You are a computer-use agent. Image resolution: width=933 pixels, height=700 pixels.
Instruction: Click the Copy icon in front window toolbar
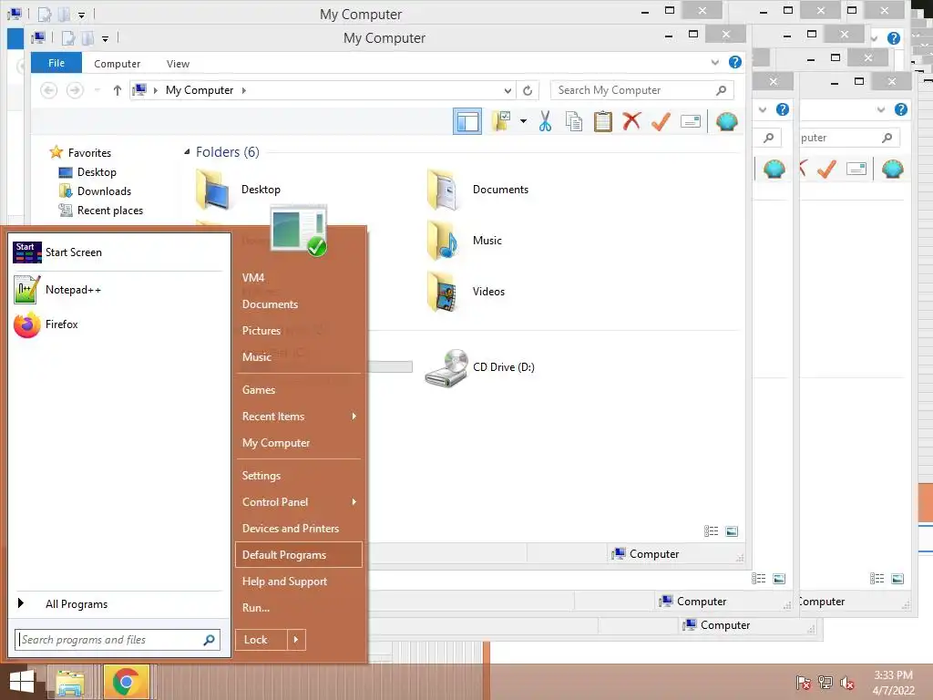(x=574, y=121)
